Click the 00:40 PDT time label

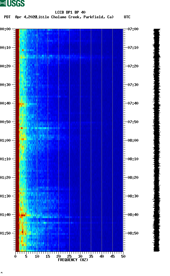coord(5,103)
